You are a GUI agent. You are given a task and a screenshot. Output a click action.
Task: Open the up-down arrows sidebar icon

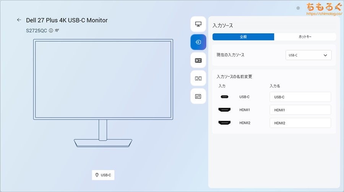click(x=198, y=96)
